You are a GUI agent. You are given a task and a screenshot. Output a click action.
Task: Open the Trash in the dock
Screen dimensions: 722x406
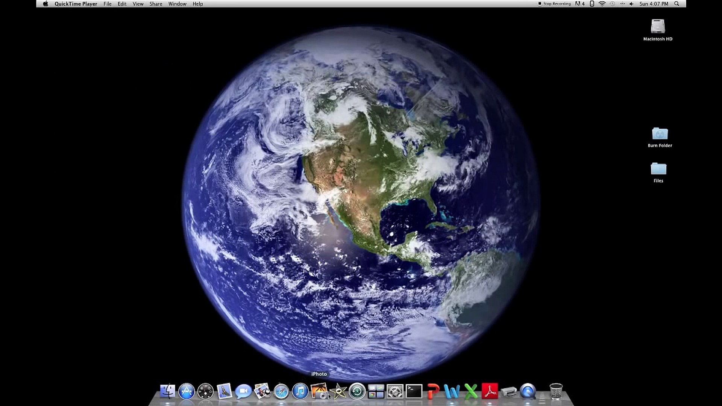[556, 391]
